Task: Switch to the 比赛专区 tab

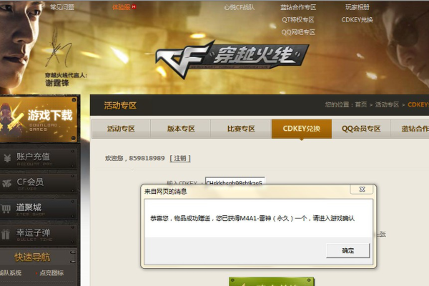Action: pos(241,129)
